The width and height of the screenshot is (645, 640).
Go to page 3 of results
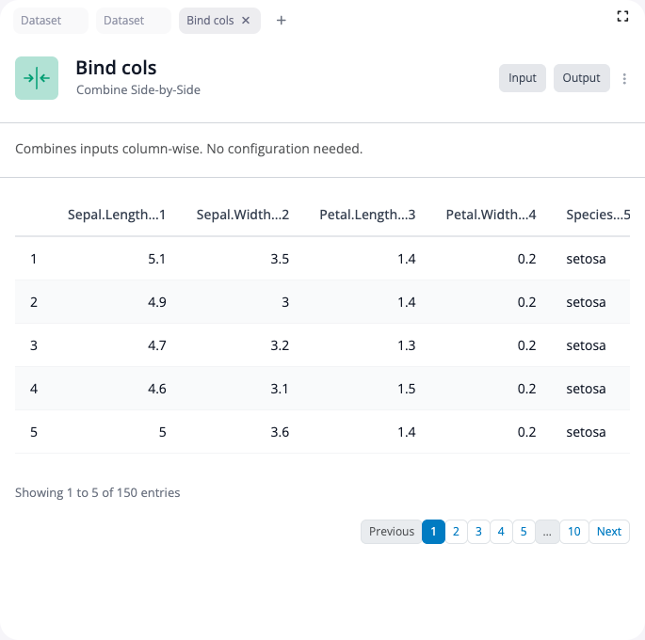pyautogui.click(x=478, y=532)
